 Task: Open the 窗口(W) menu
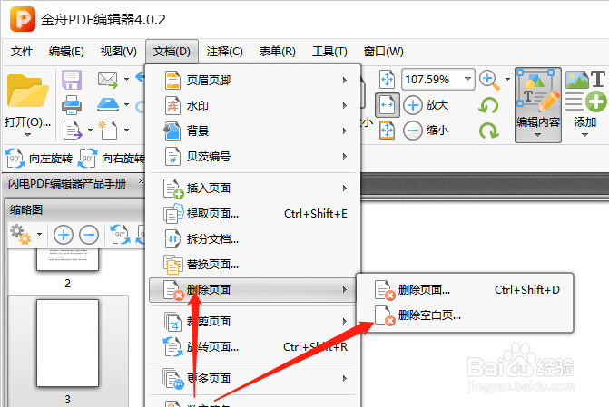coord(383,51)
